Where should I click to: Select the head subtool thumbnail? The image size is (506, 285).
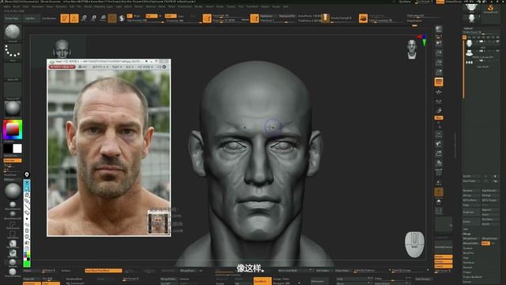pyautogui.click(x=469, y=43)
